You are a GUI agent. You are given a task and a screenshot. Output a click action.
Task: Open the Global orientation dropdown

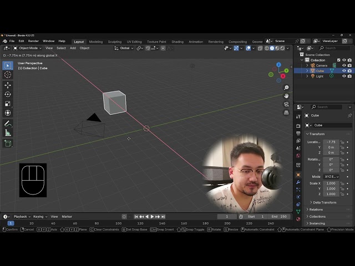(124, 48)
